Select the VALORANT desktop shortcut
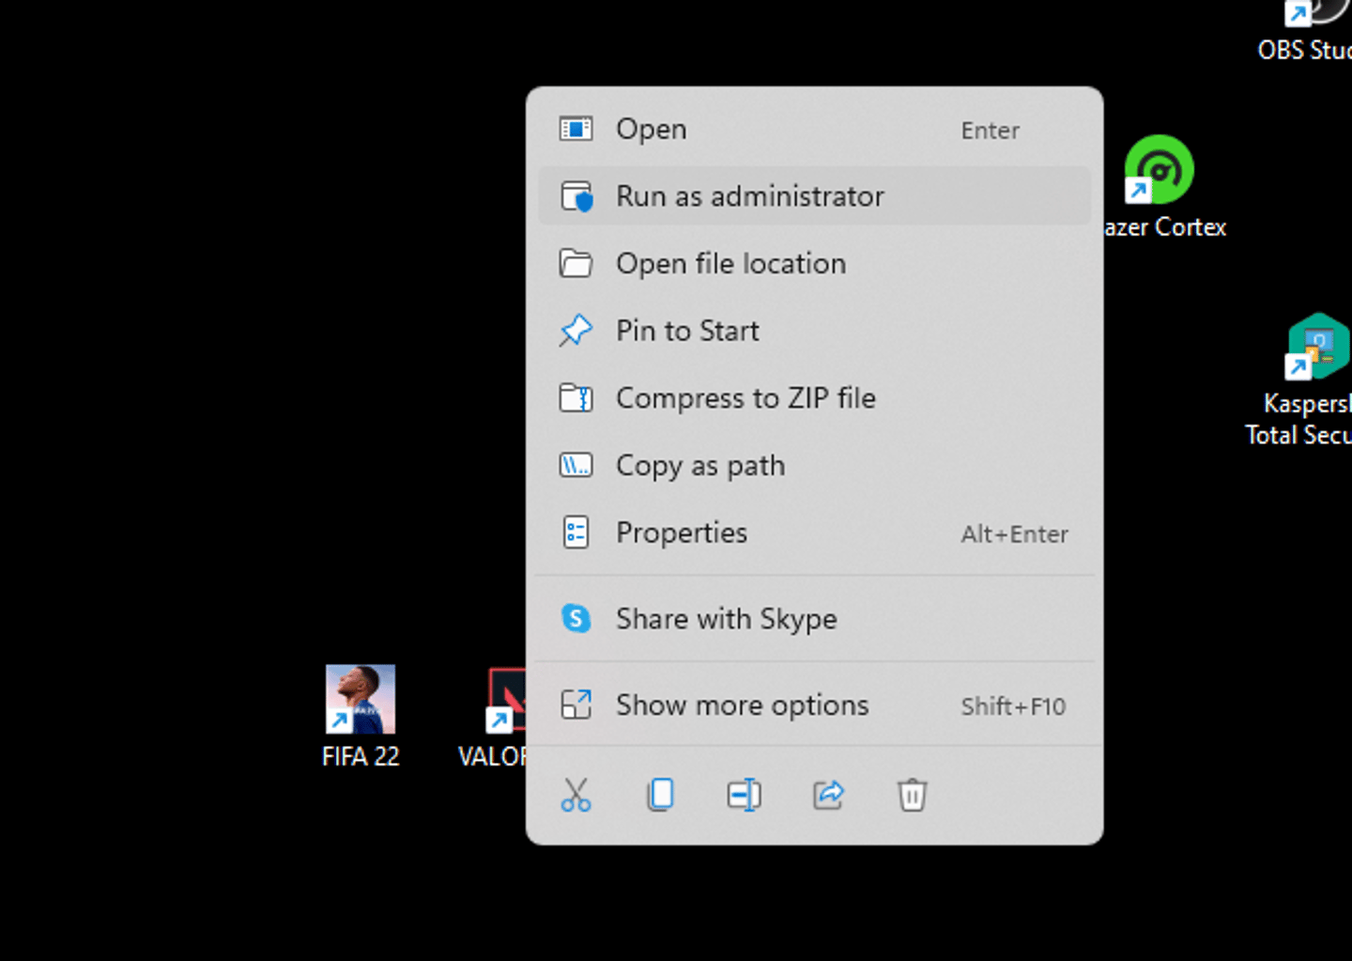This screenshot has width=1352, height=961. point(493,717)
